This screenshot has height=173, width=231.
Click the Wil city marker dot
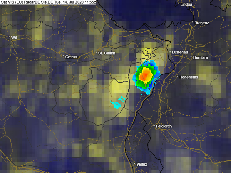pos(9,37)
